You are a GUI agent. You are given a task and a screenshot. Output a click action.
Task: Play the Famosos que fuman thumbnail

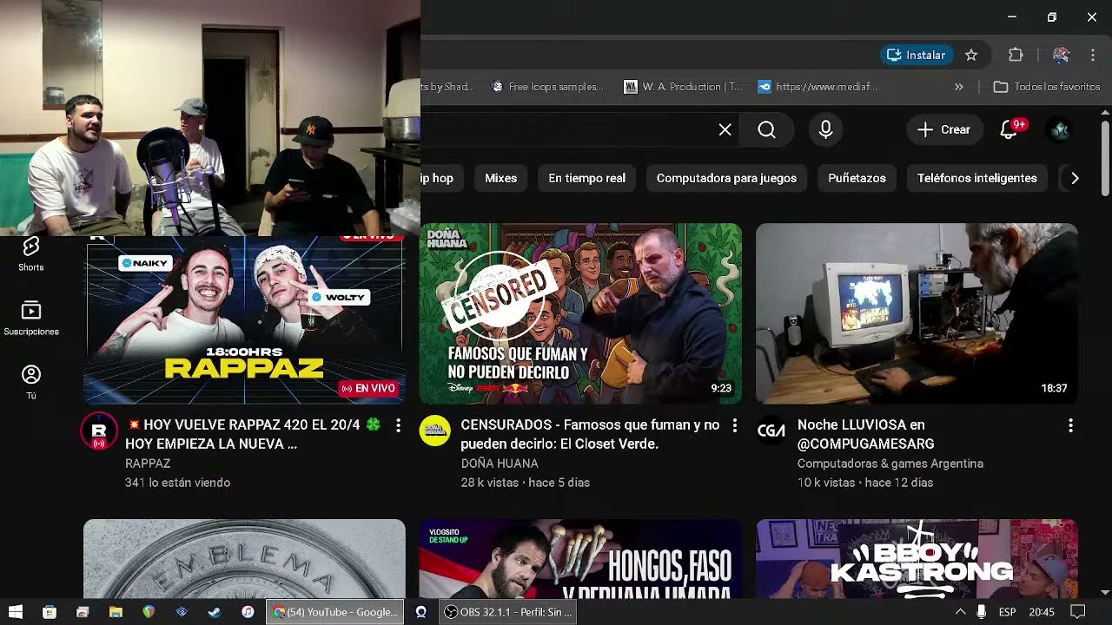pos(580,314)
